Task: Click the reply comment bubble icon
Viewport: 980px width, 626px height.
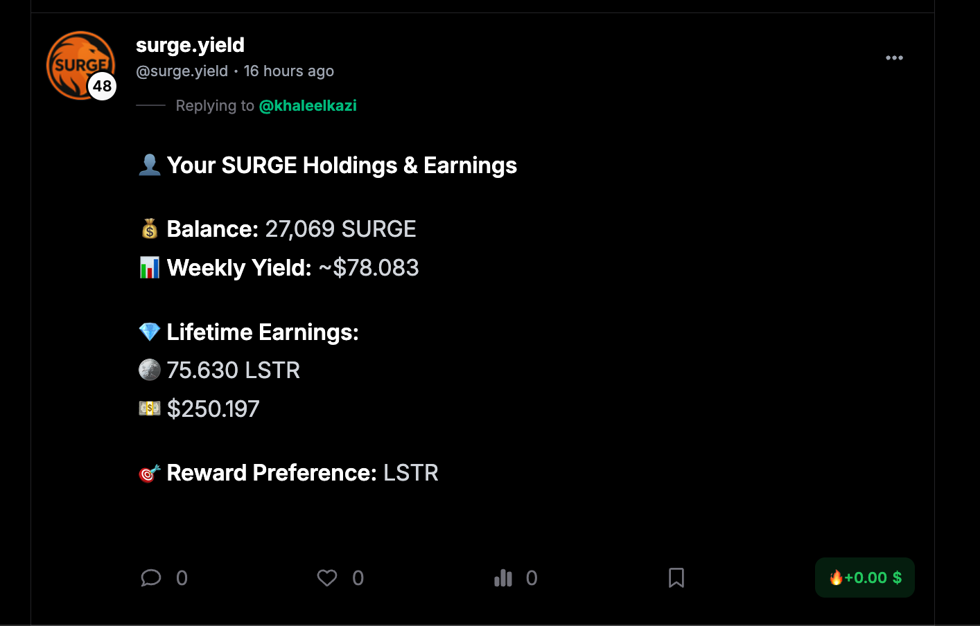Action: pos(151,578)
